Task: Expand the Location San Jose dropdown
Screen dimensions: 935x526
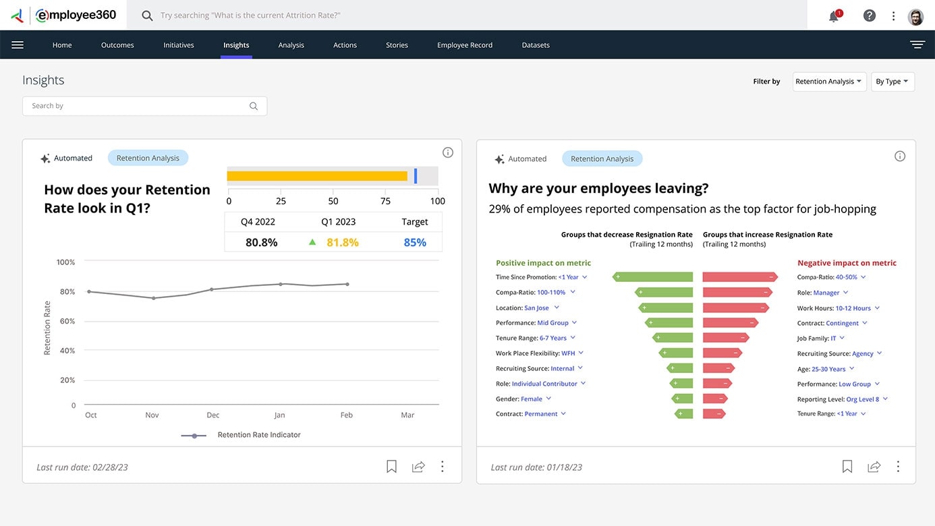Action: coord(557,308)
